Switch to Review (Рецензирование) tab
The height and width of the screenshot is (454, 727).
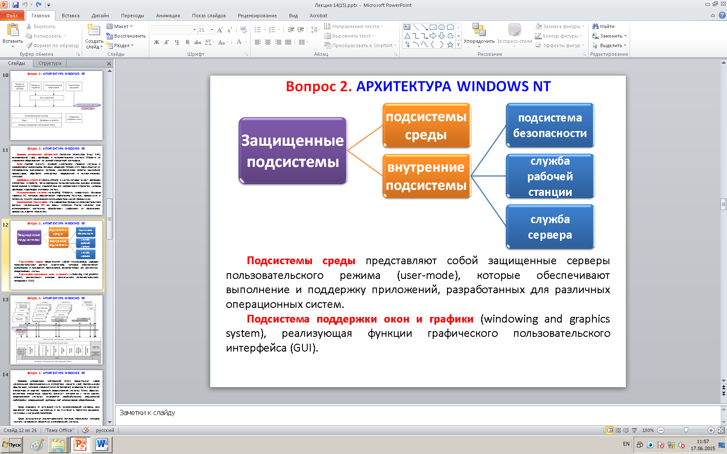tap(257, 16)
